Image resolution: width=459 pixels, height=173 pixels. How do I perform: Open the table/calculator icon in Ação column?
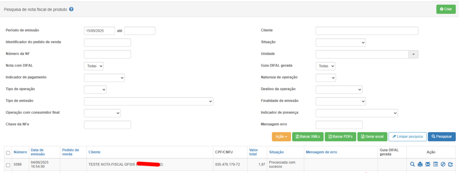click(x=435, y=164)
